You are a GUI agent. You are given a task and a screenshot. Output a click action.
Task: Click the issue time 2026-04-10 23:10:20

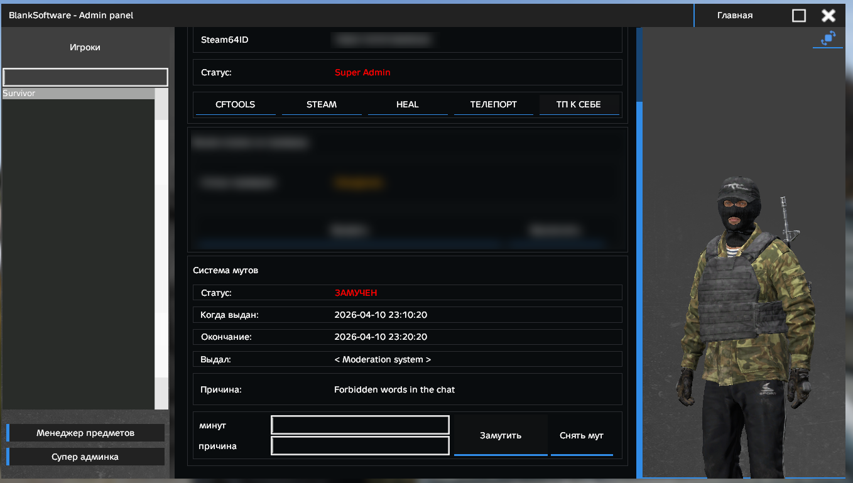coord(381,315)
